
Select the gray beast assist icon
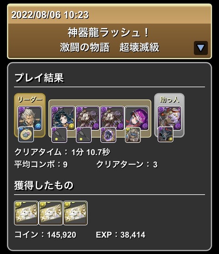(133, 135)
